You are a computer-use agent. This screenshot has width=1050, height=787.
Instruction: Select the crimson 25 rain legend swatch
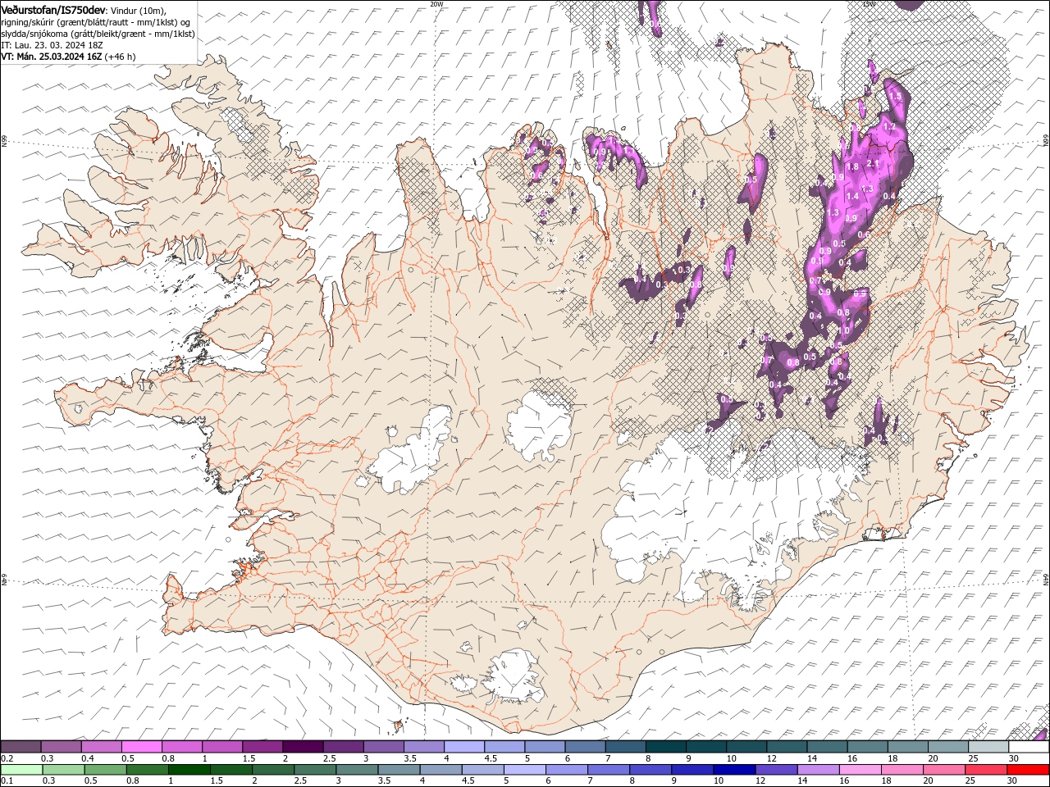coord(985,769)
